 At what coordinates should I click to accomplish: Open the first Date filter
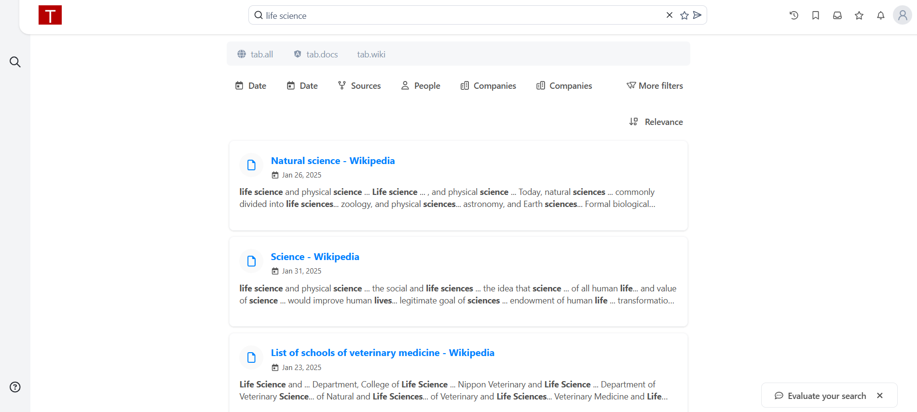[251, 85]
